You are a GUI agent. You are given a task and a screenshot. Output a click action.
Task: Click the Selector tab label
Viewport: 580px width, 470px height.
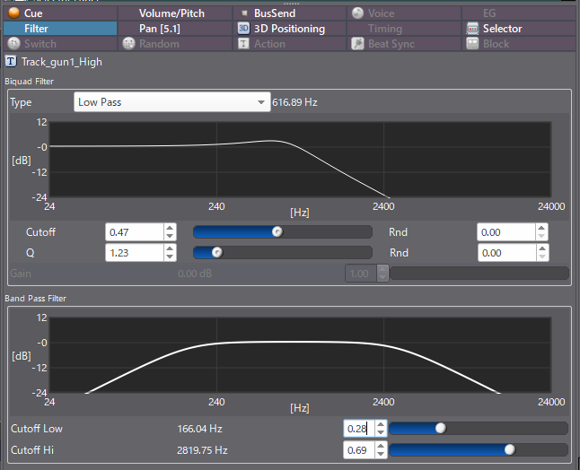tap(502, 29)
